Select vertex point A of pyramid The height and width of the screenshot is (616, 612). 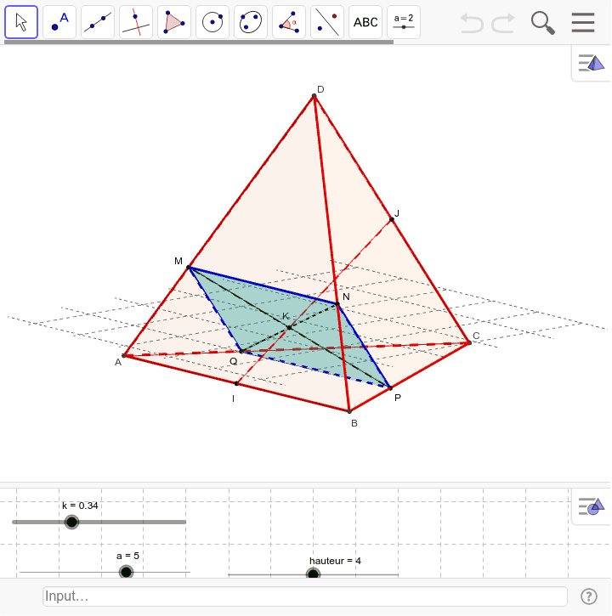[124, 355]
